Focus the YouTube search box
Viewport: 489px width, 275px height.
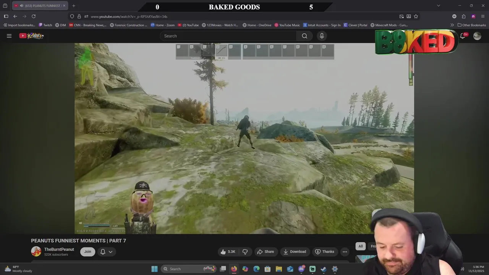[228, 36]
